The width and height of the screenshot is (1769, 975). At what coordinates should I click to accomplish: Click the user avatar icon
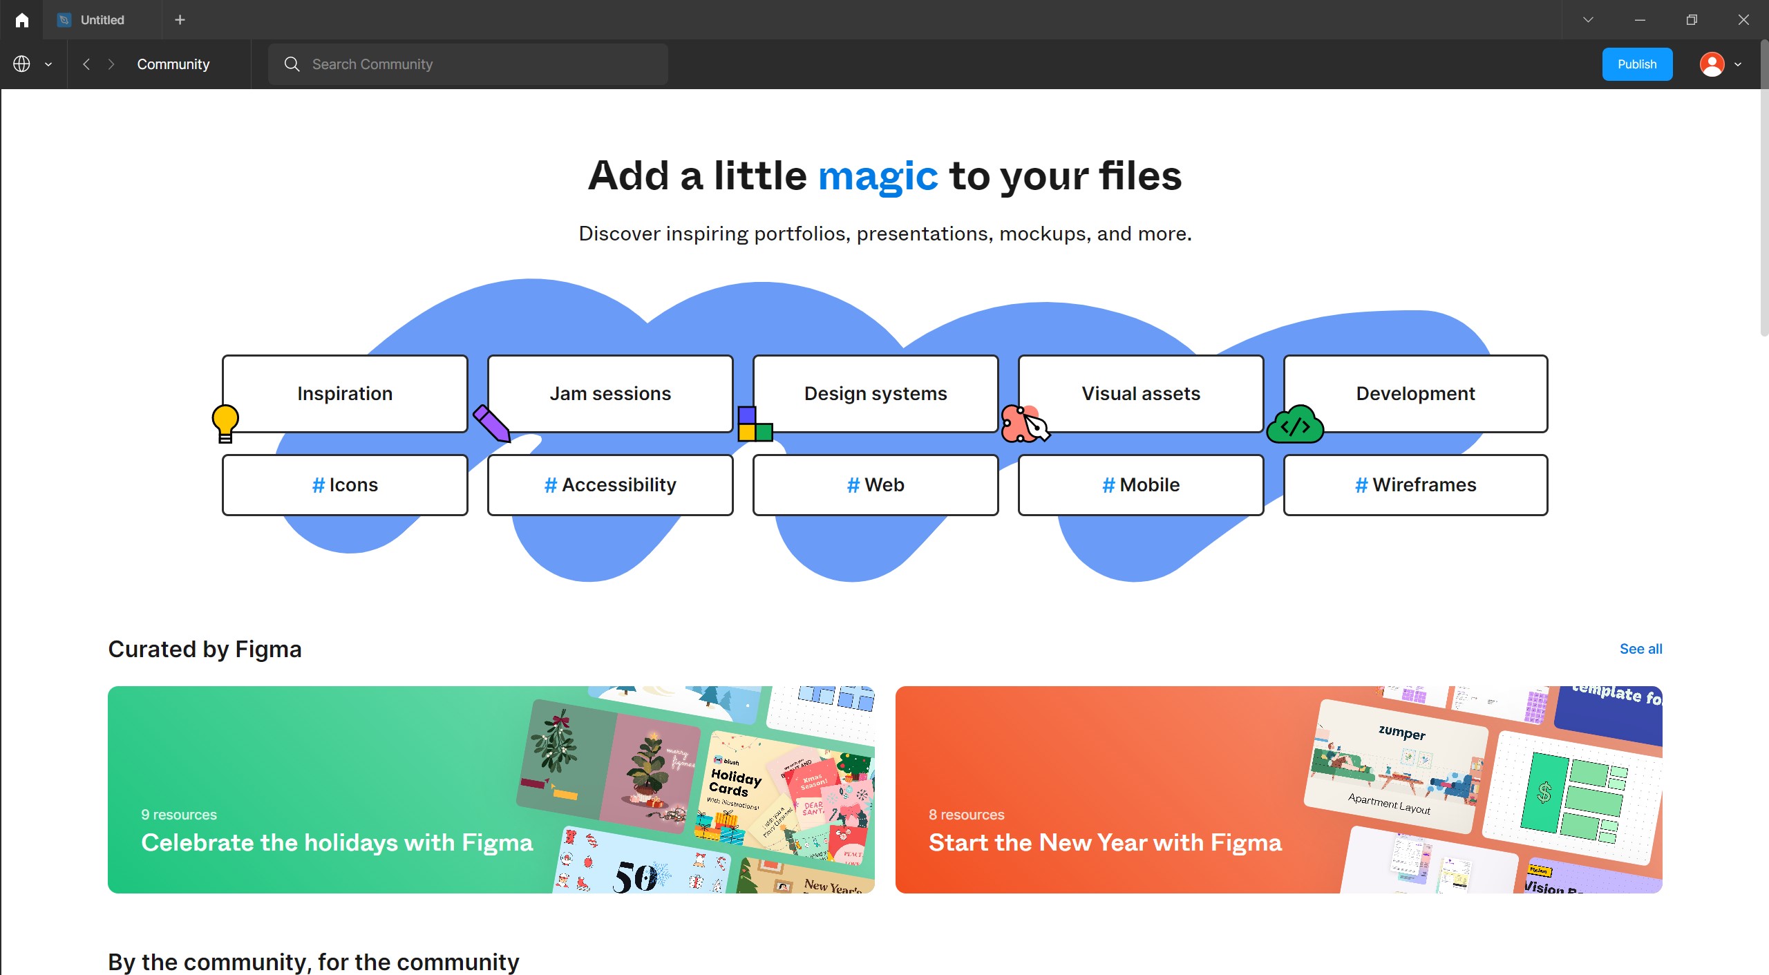(1712, 64)
